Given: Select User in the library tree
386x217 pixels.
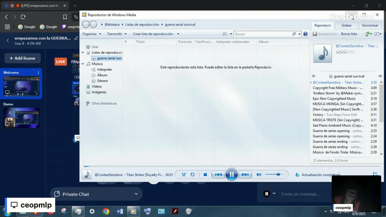Looking at the screenshot, I should 92,47.
